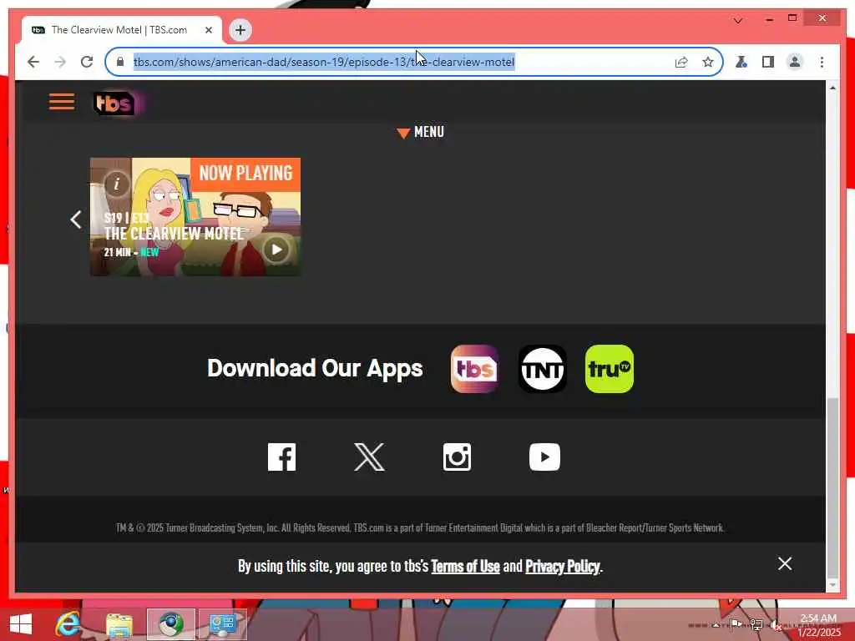
Task: Download the truTV app icon
Action: [609, 368]
